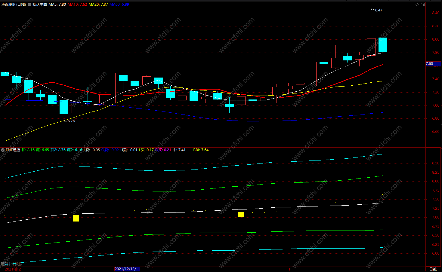Click the 中: 7.41 value
The image size is (442, 272).
[x=179, y=150]
